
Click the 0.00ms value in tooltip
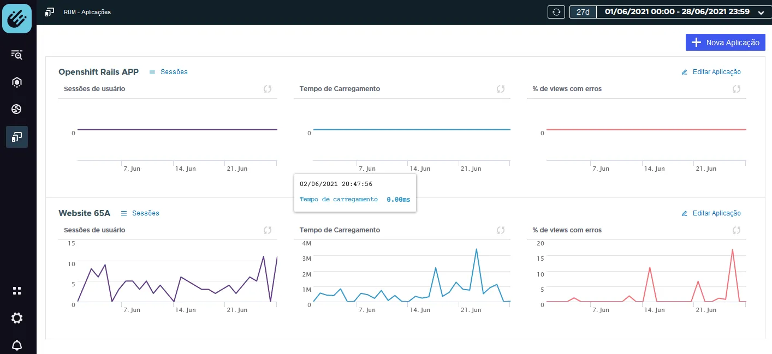(x=399, y=200)
